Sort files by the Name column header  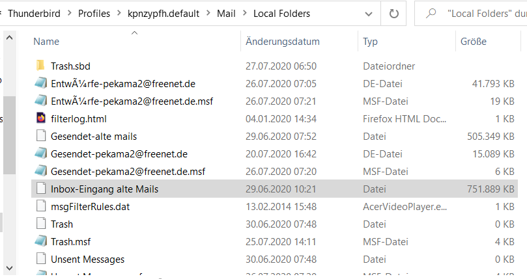point(46,42)
